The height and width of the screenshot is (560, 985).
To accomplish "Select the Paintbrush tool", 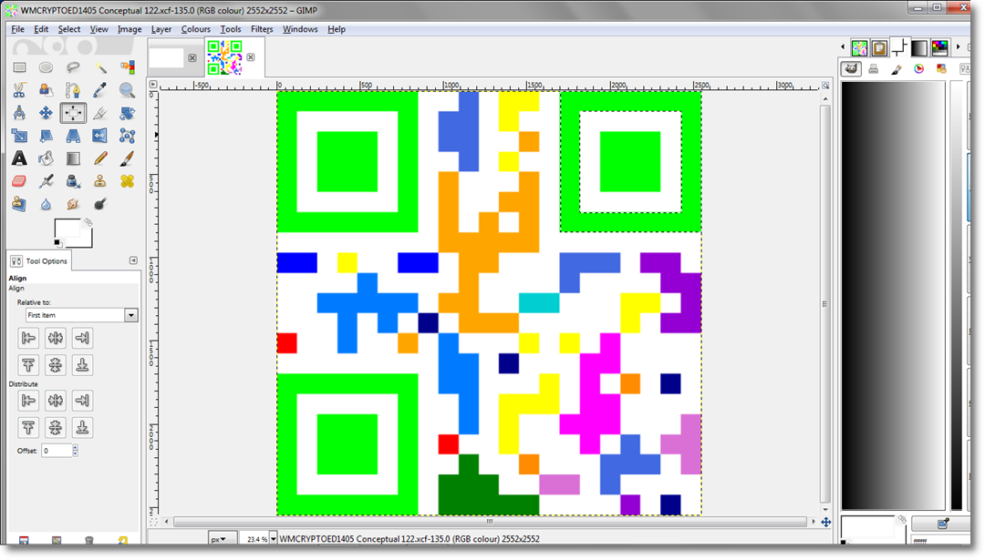I will coord(127,158).
